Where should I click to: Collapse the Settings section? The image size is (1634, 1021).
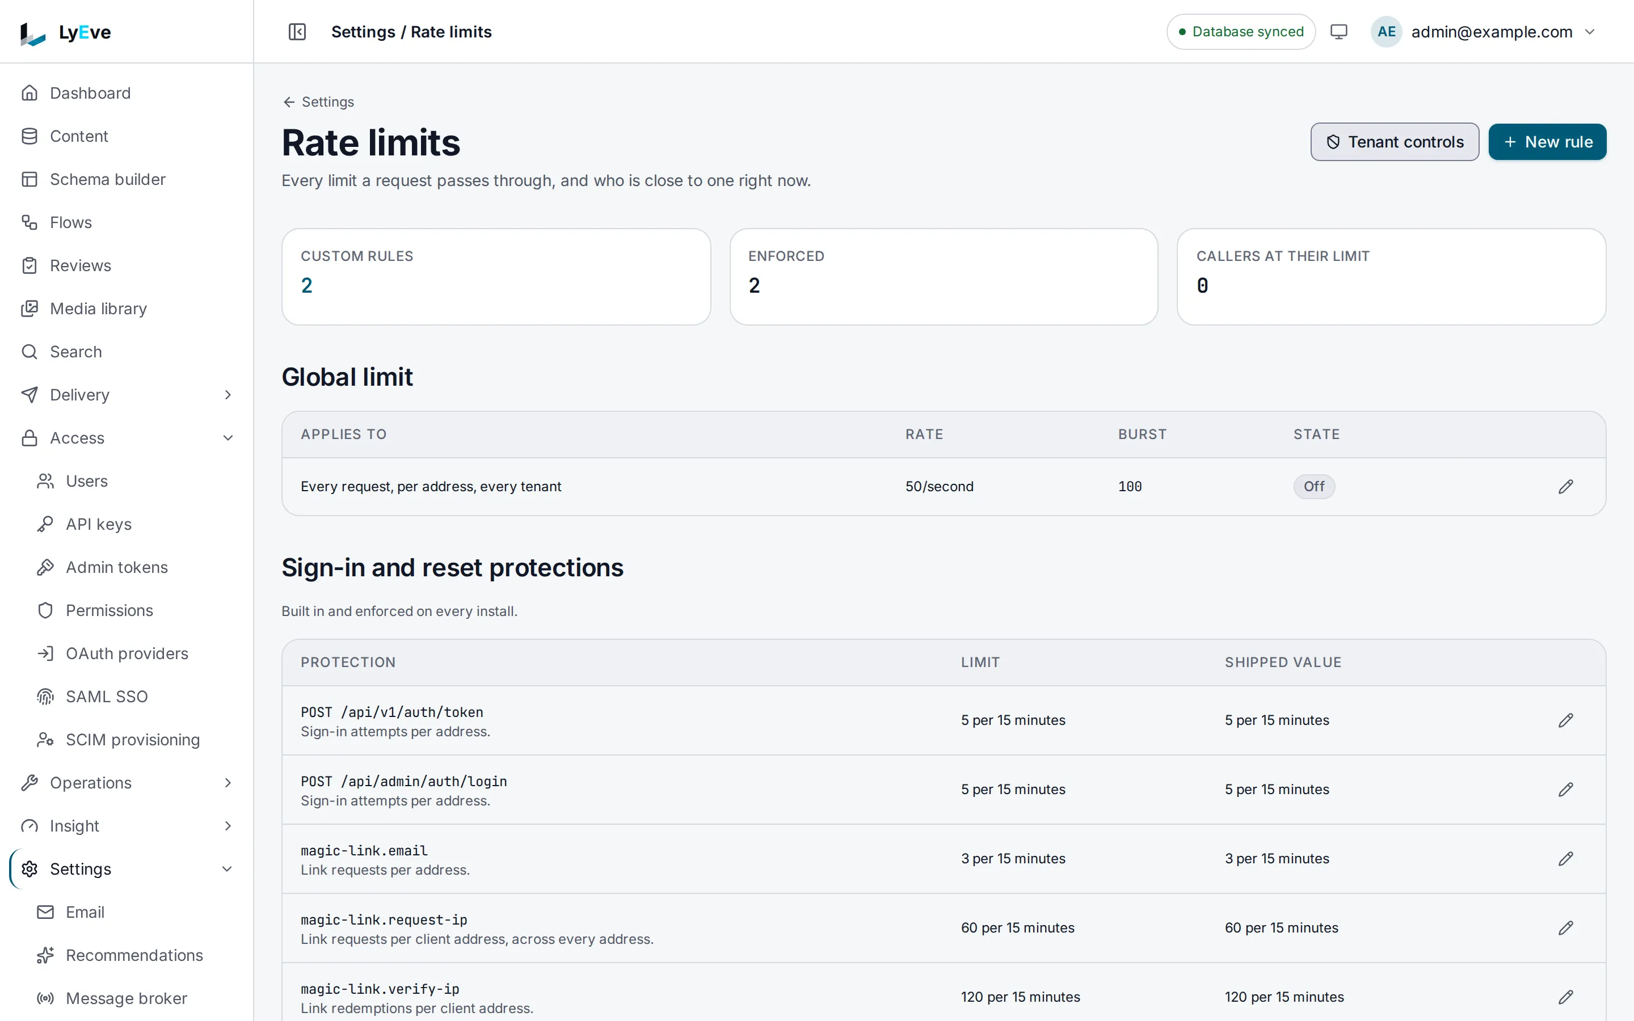(127, 869)
